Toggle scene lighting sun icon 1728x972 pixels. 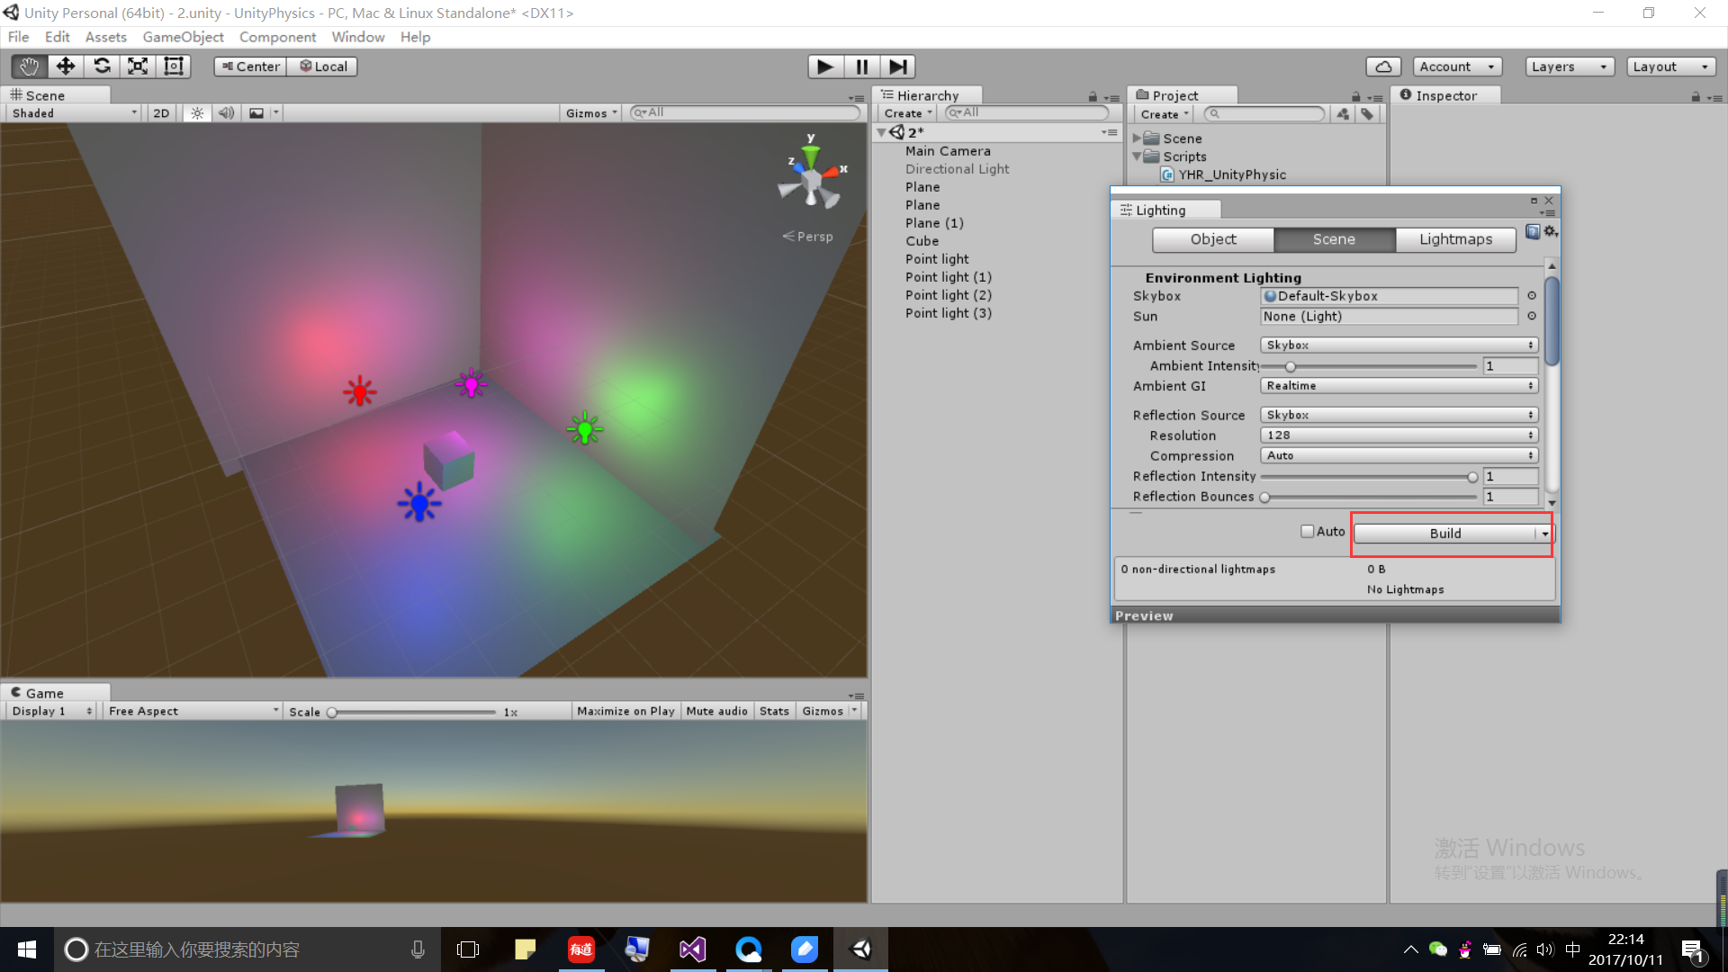pos(197,113)
